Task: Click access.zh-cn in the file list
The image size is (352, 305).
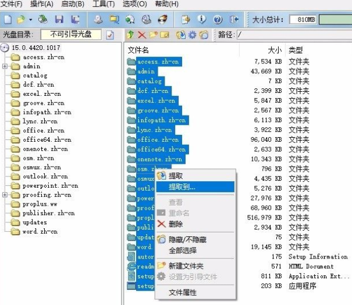Action: (x=158, y=62)
